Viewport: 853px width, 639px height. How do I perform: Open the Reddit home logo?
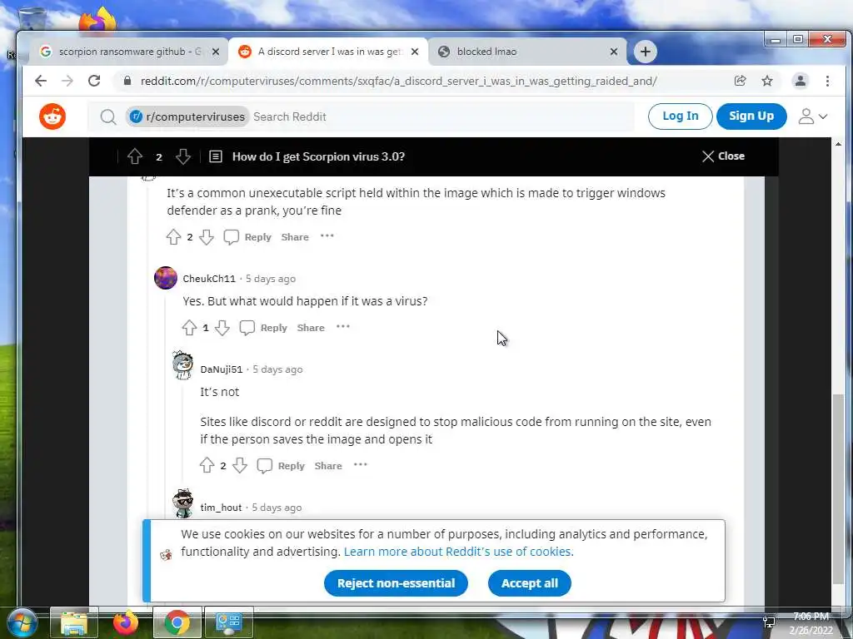tap(52, 116)
